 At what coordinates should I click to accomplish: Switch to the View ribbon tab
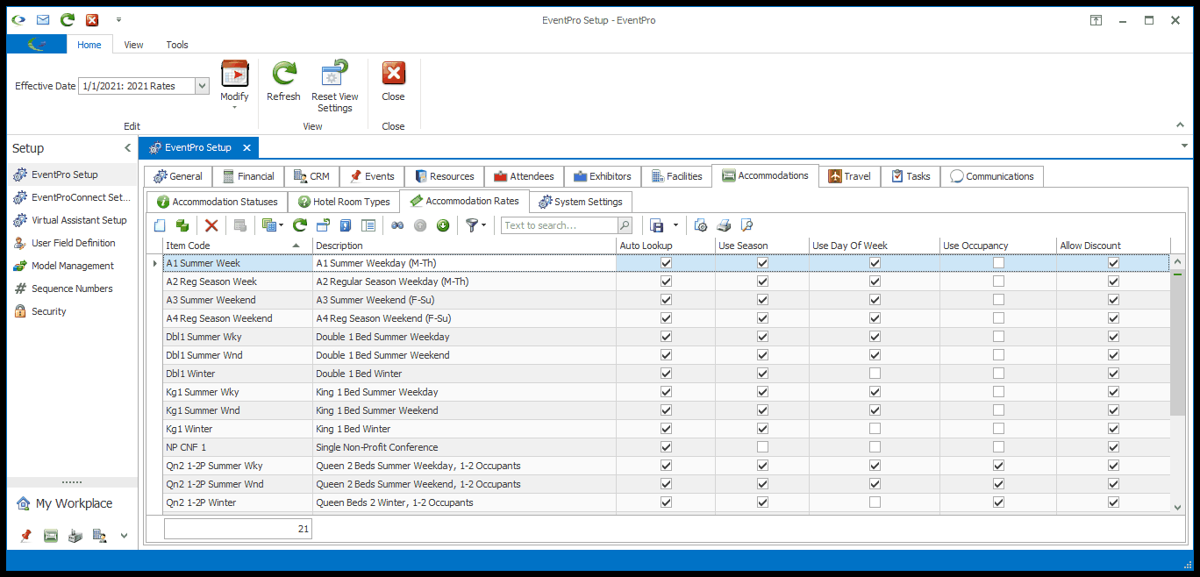coord(133,45)
